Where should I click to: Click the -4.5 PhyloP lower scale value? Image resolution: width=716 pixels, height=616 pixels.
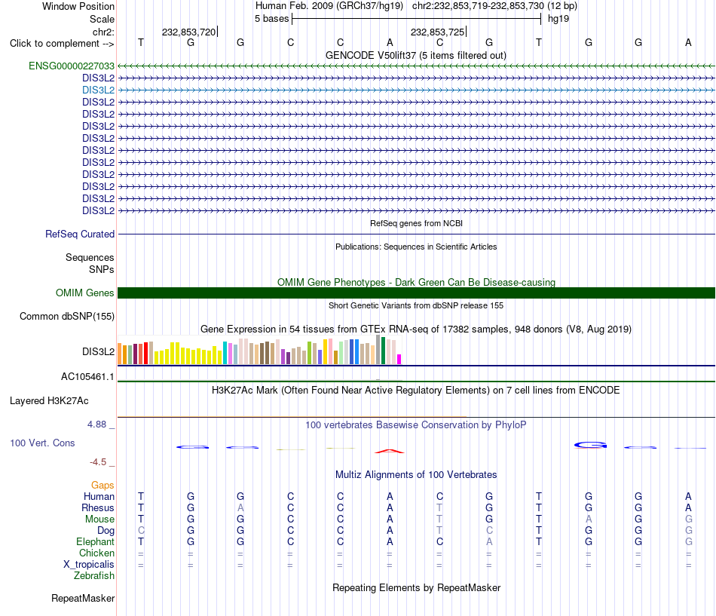tap(98, 462)
